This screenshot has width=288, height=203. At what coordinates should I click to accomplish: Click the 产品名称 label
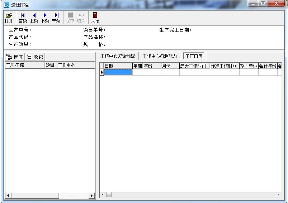coord(94,37)
